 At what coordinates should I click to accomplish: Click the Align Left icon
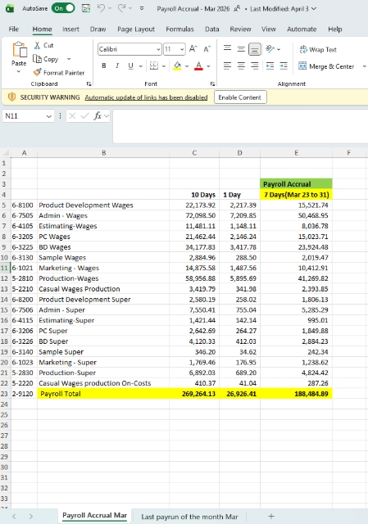point(228,65)
